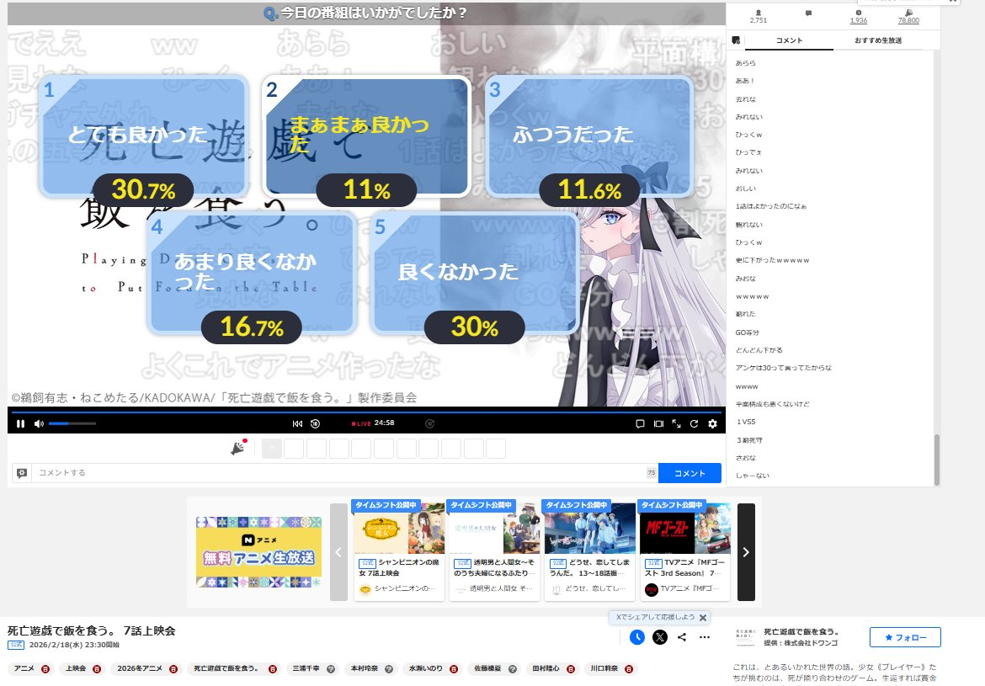This screenshot has height=686, width=985.
Task: Switch to theater mode icon
Action: 658,424
